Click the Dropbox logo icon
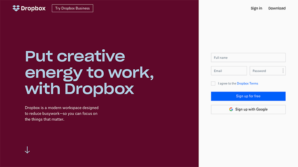The width and height of the screenshot is (298, 167). tap(16, 8)
